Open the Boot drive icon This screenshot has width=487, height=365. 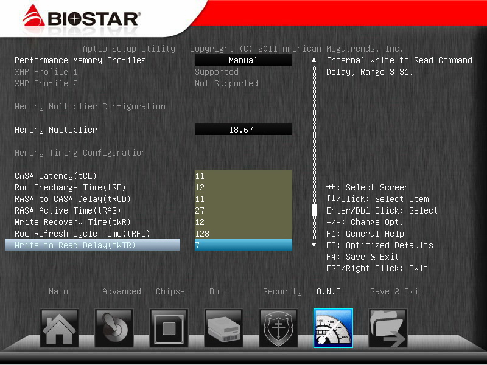point(223,328)
